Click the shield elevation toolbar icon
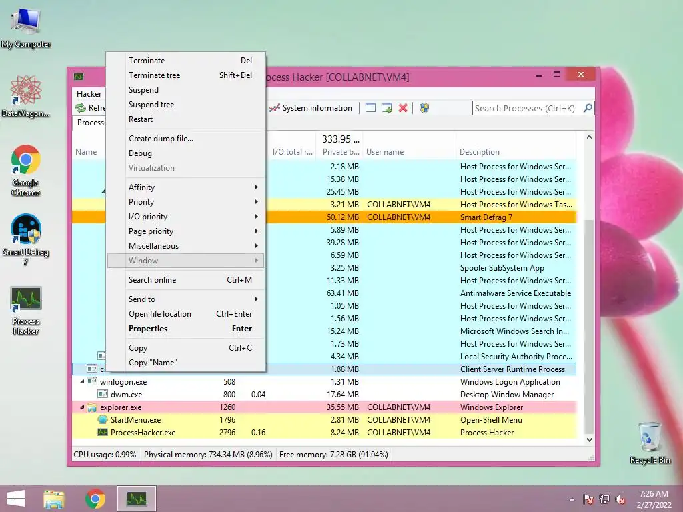 click(424, 108)
